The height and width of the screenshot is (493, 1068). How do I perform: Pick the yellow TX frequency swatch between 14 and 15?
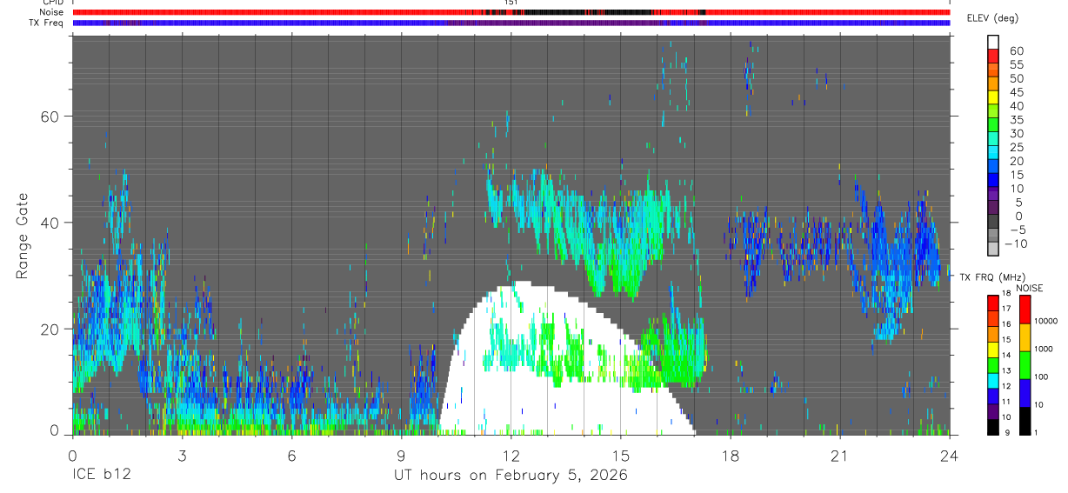[993, 349]
